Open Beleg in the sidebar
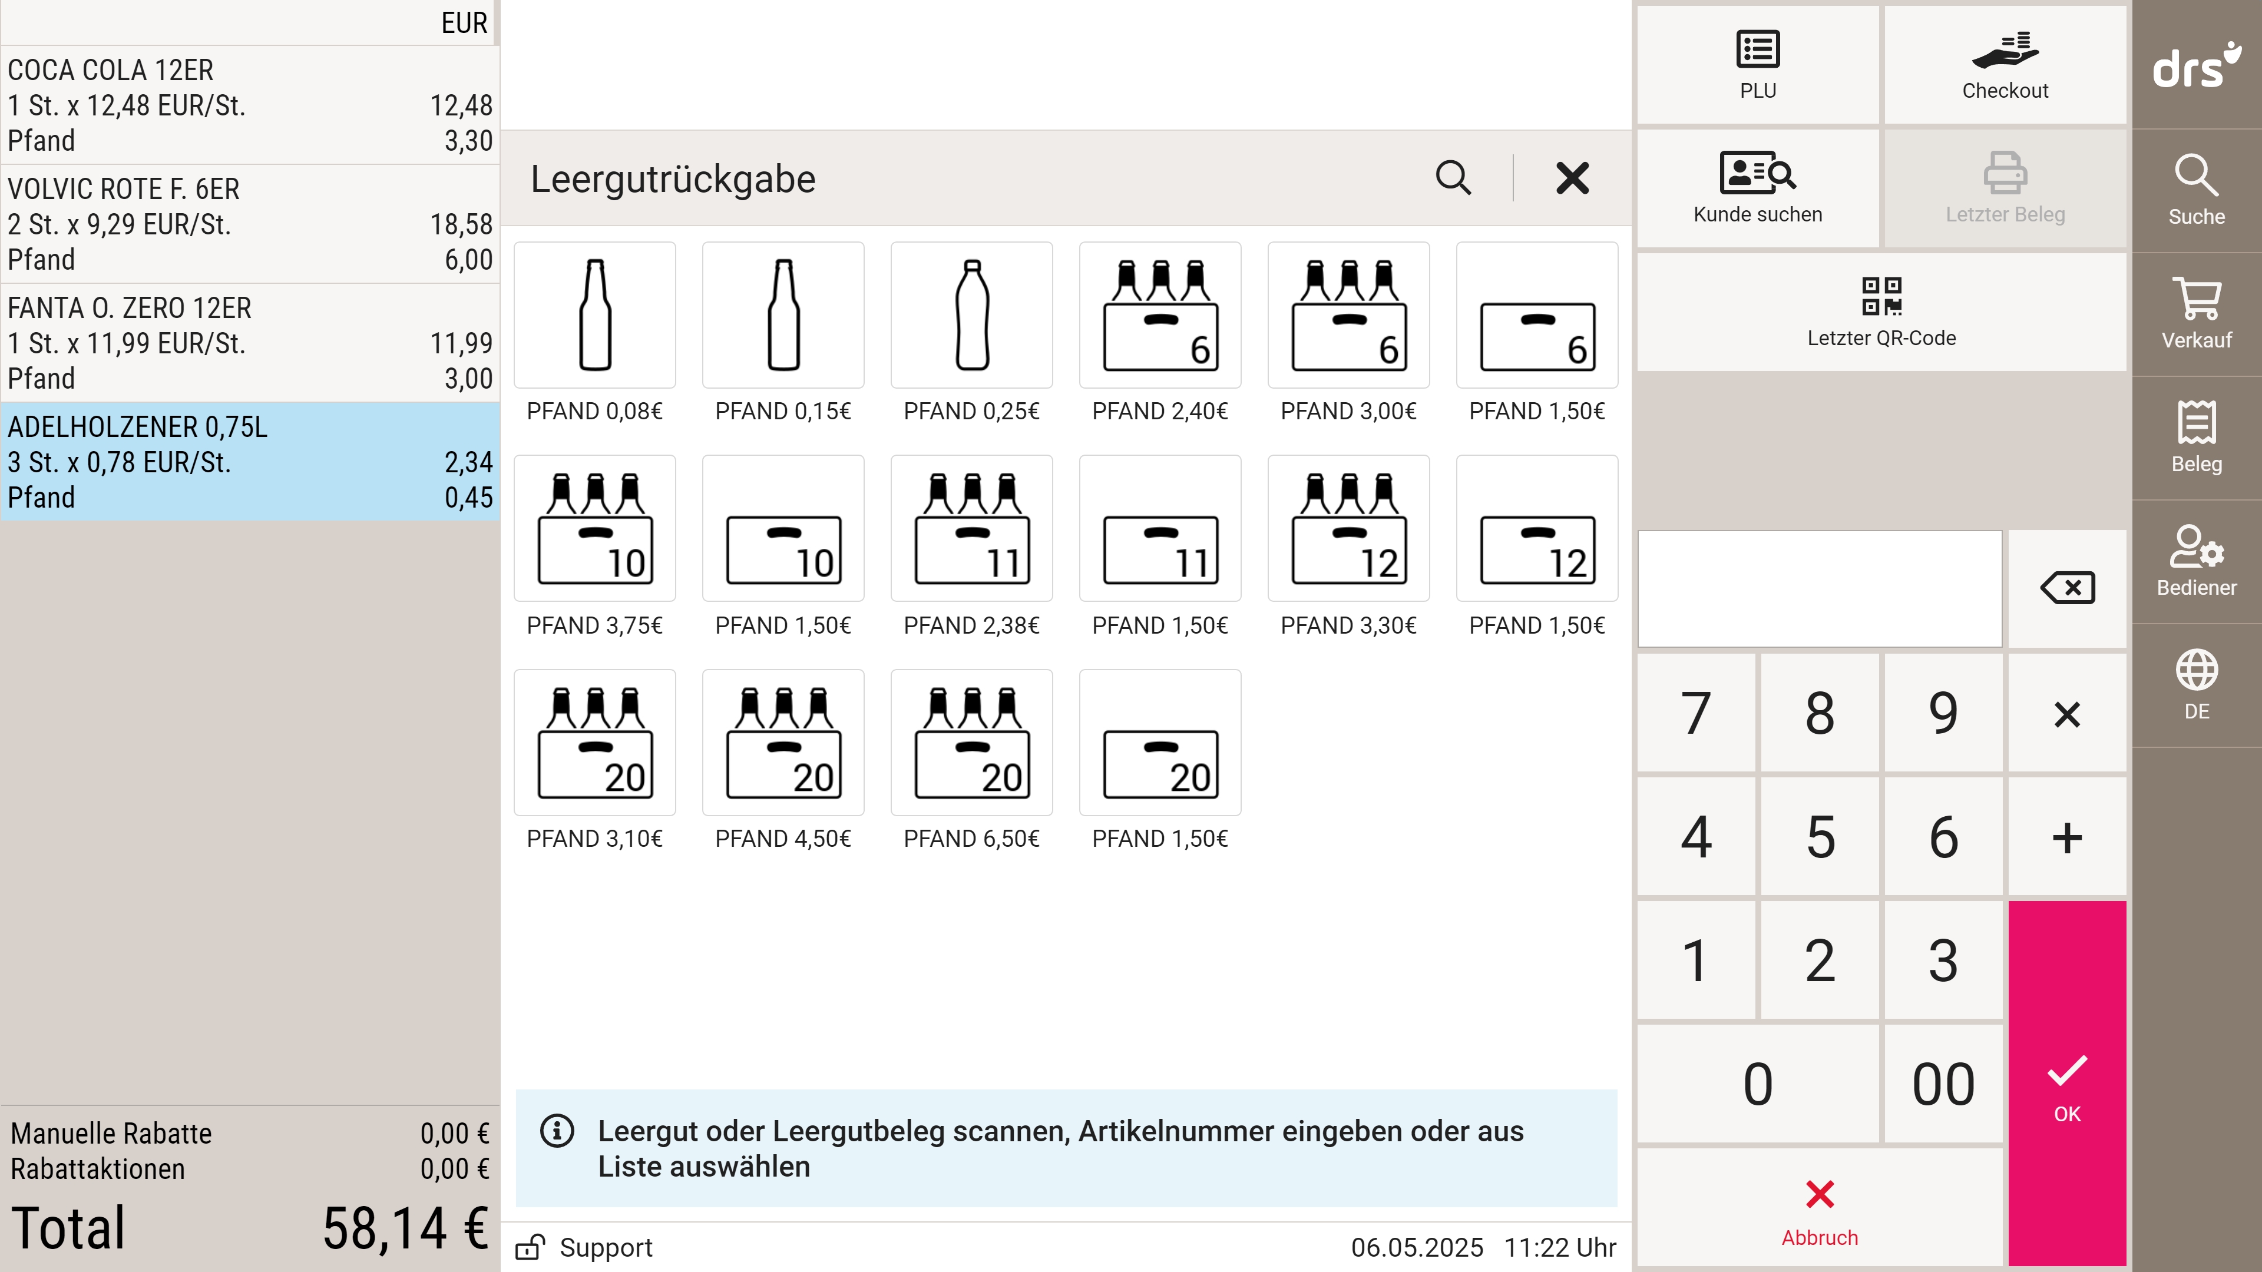The image size is (2262, 1272). (2196, 437)
